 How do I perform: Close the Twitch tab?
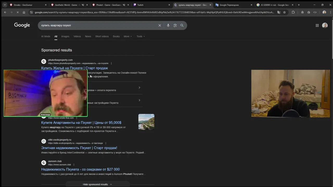pyautogui.click(x=169, y=5)
